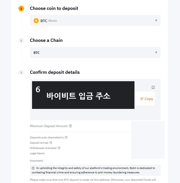Viewport: 180px width, 183px height.
Task: Click Deposits auto channeled to help icon
Action: coord(66,137)
